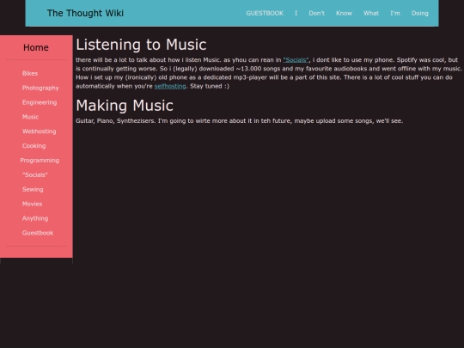Click the "I" top navigation item
The width and height of the screenshot is (464, 348).
296,13
